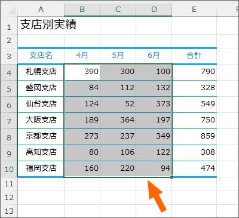Select row 4 header
The width and height of the screenshot is (239, 218).
[9, 72]
